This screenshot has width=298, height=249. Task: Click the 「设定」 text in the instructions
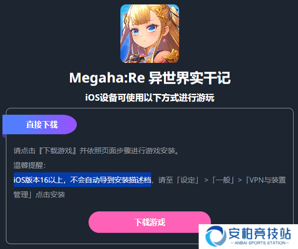click(x=188, y=180)
